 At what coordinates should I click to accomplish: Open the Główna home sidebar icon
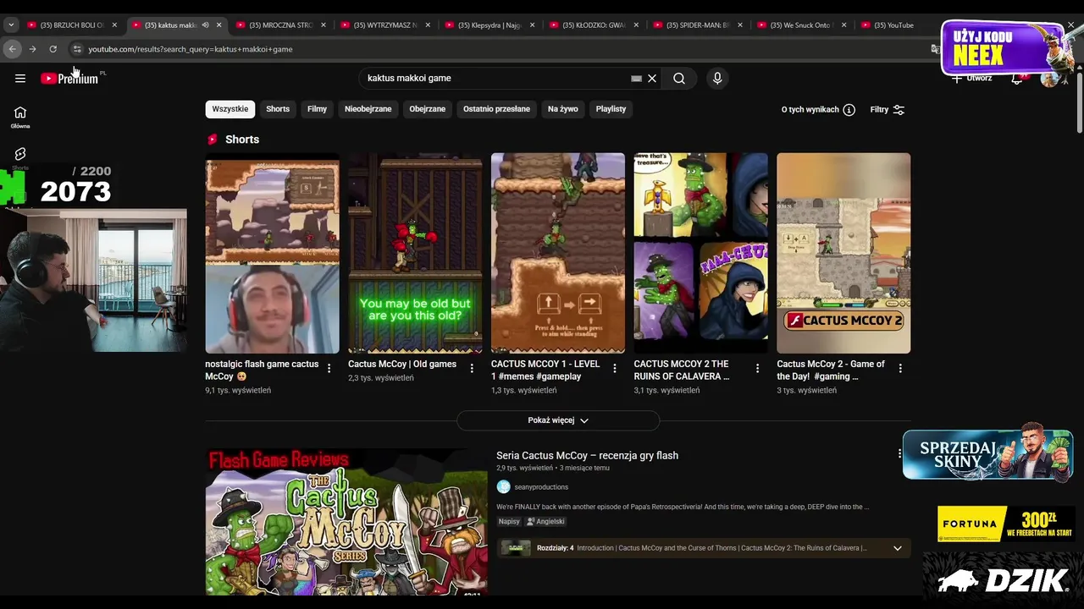click(x=20, y=118)
